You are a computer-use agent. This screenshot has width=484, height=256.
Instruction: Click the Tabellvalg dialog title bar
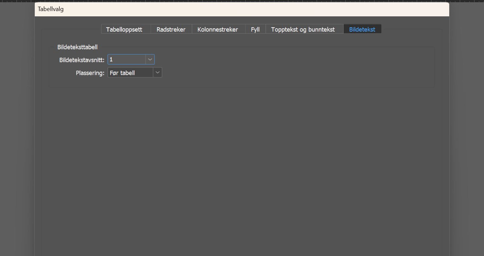coord(242,9)
